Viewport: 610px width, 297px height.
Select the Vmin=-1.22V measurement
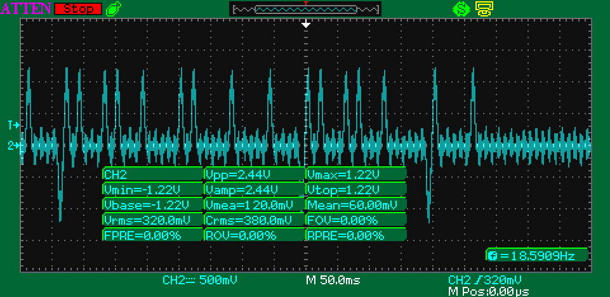tap(152, 189)
